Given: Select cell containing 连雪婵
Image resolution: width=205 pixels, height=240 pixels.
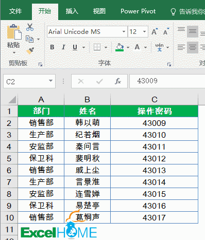Looking at the screenshot, I should (87, 194).
